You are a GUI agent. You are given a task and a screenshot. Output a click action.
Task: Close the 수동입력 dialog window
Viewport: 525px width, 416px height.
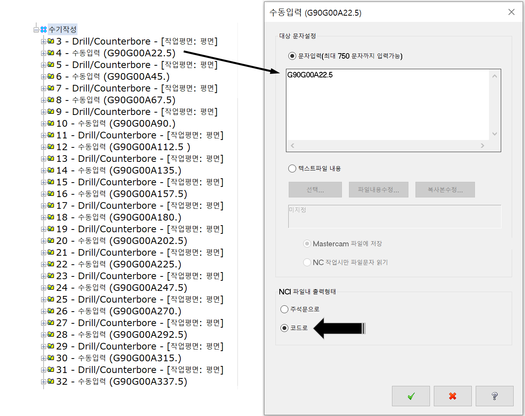pyautogui.click(x=511, y=12)
